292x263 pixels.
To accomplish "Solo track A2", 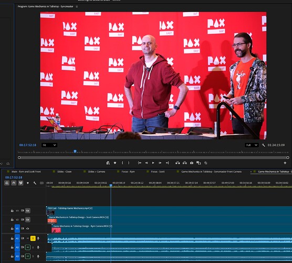I will (33, 247).
